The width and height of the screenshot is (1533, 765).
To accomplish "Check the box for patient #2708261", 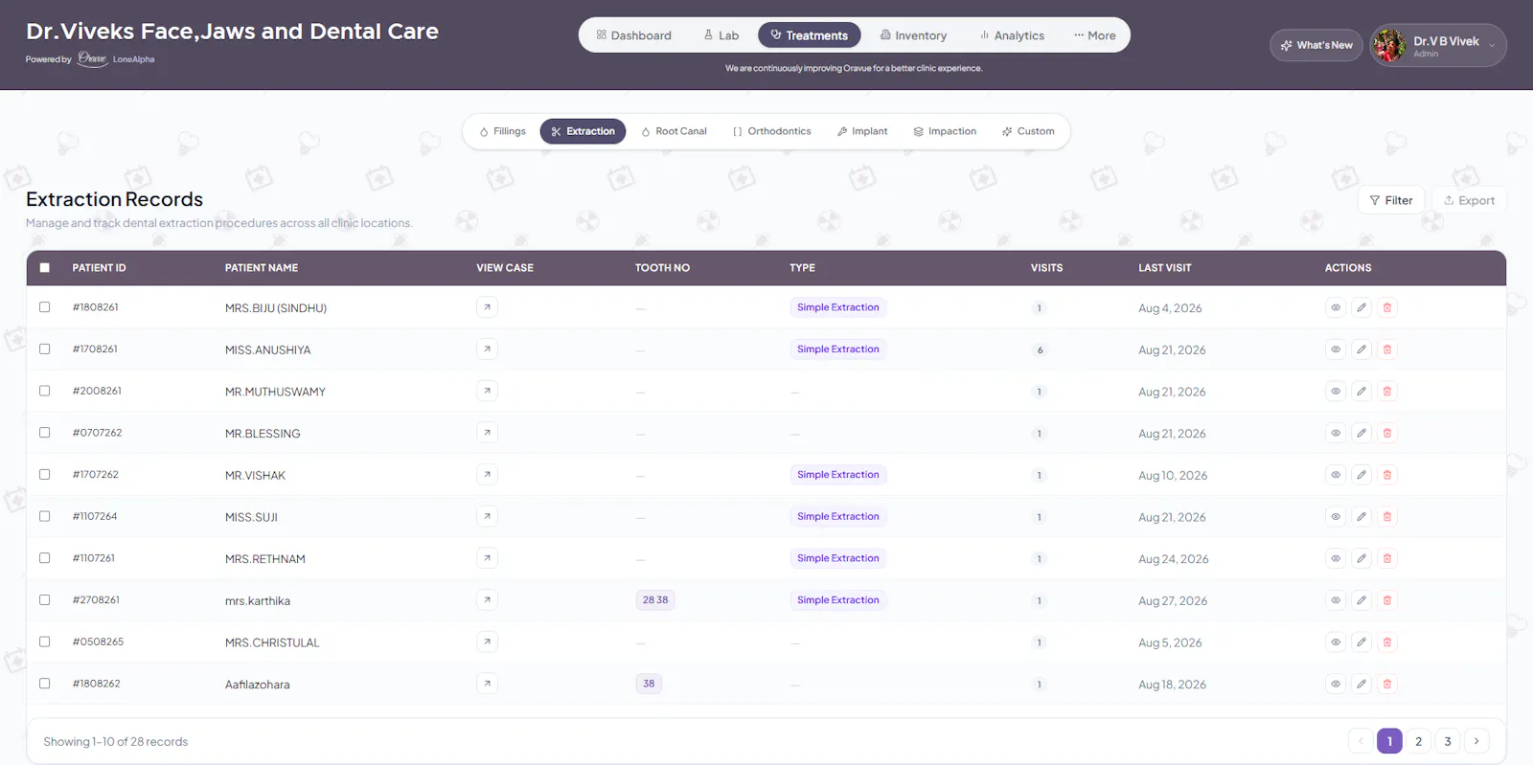I will point(44,599).
